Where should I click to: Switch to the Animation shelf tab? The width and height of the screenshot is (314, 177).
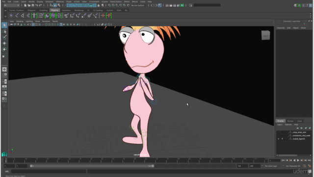coord(66,10)
